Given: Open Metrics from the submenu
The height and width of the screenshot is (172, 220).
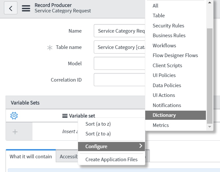Looking at the screenshot, I should click(161, 125).
